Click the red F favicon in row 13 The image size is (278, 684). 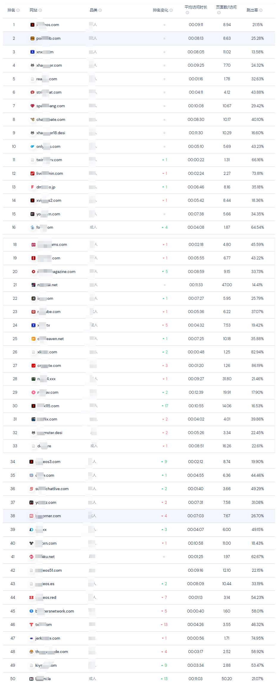pos(32,187)
